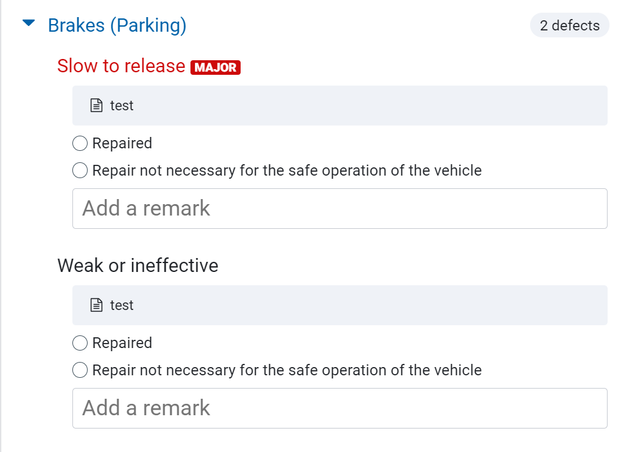
Task: Click the Weak or ineffective defect title
Action: coord(137,266)
